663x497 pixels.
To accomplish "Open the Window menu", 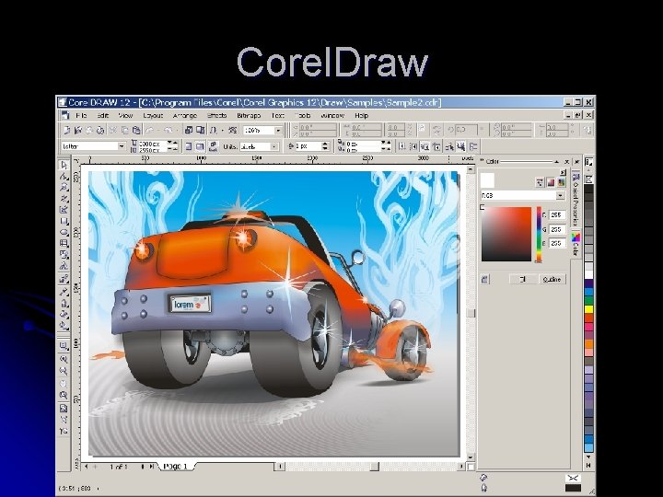I will point(332,115).
